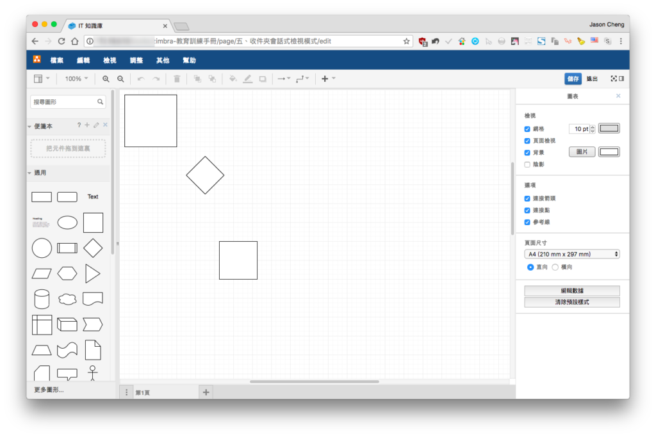Select the 橫向 landscape radio button
This screenshot has width=656, height=437.
[555, 267]
